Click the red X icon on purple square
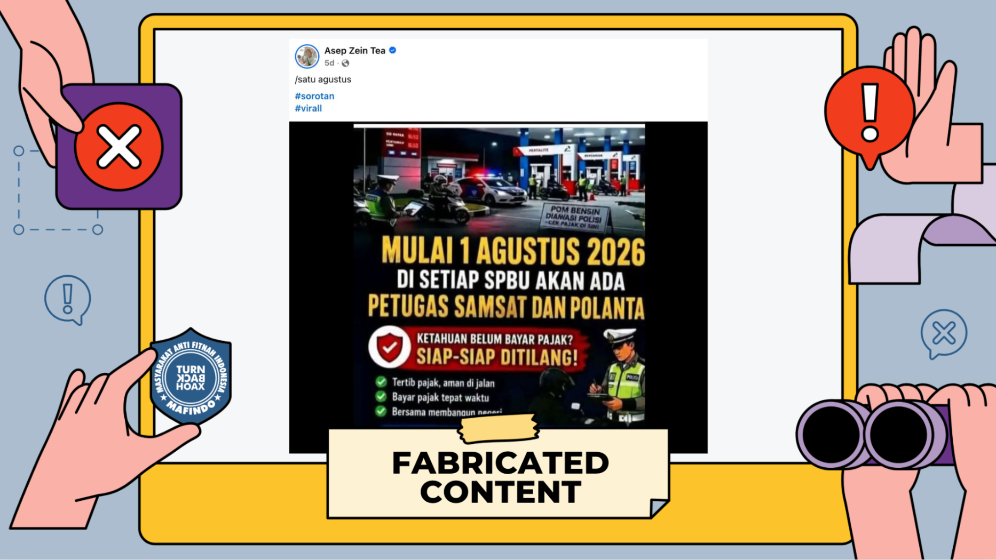 click(118, 146)
